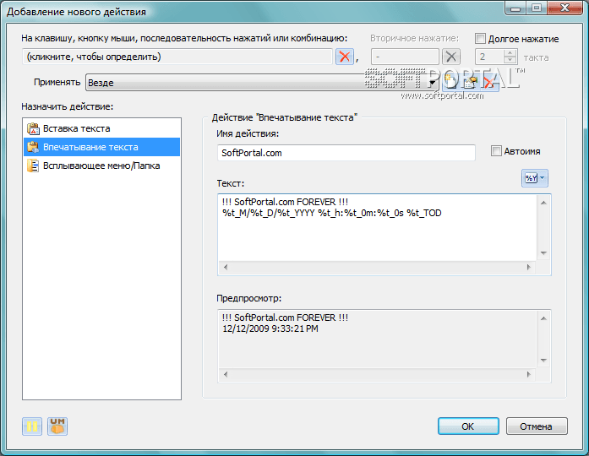Click the pause button icon at bottom left
Screen dimensions: 589x456
click(x=32, y=426)
